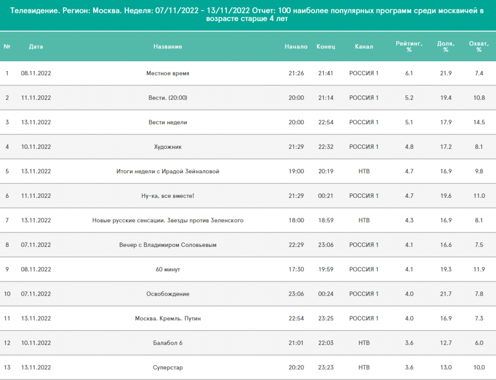Click the 'Доля, %' column header
The height and width of the screenshot is (380, 496).
[446, 46]
